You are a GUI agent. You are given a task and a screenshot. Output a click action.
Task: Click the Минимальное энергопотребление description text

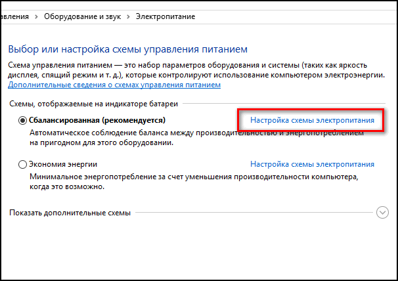tap(194, 182)
